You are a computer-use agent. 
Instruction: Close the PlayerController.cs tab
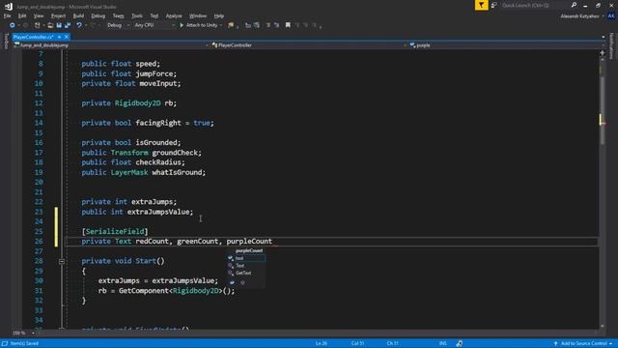[x=67, y=37]
